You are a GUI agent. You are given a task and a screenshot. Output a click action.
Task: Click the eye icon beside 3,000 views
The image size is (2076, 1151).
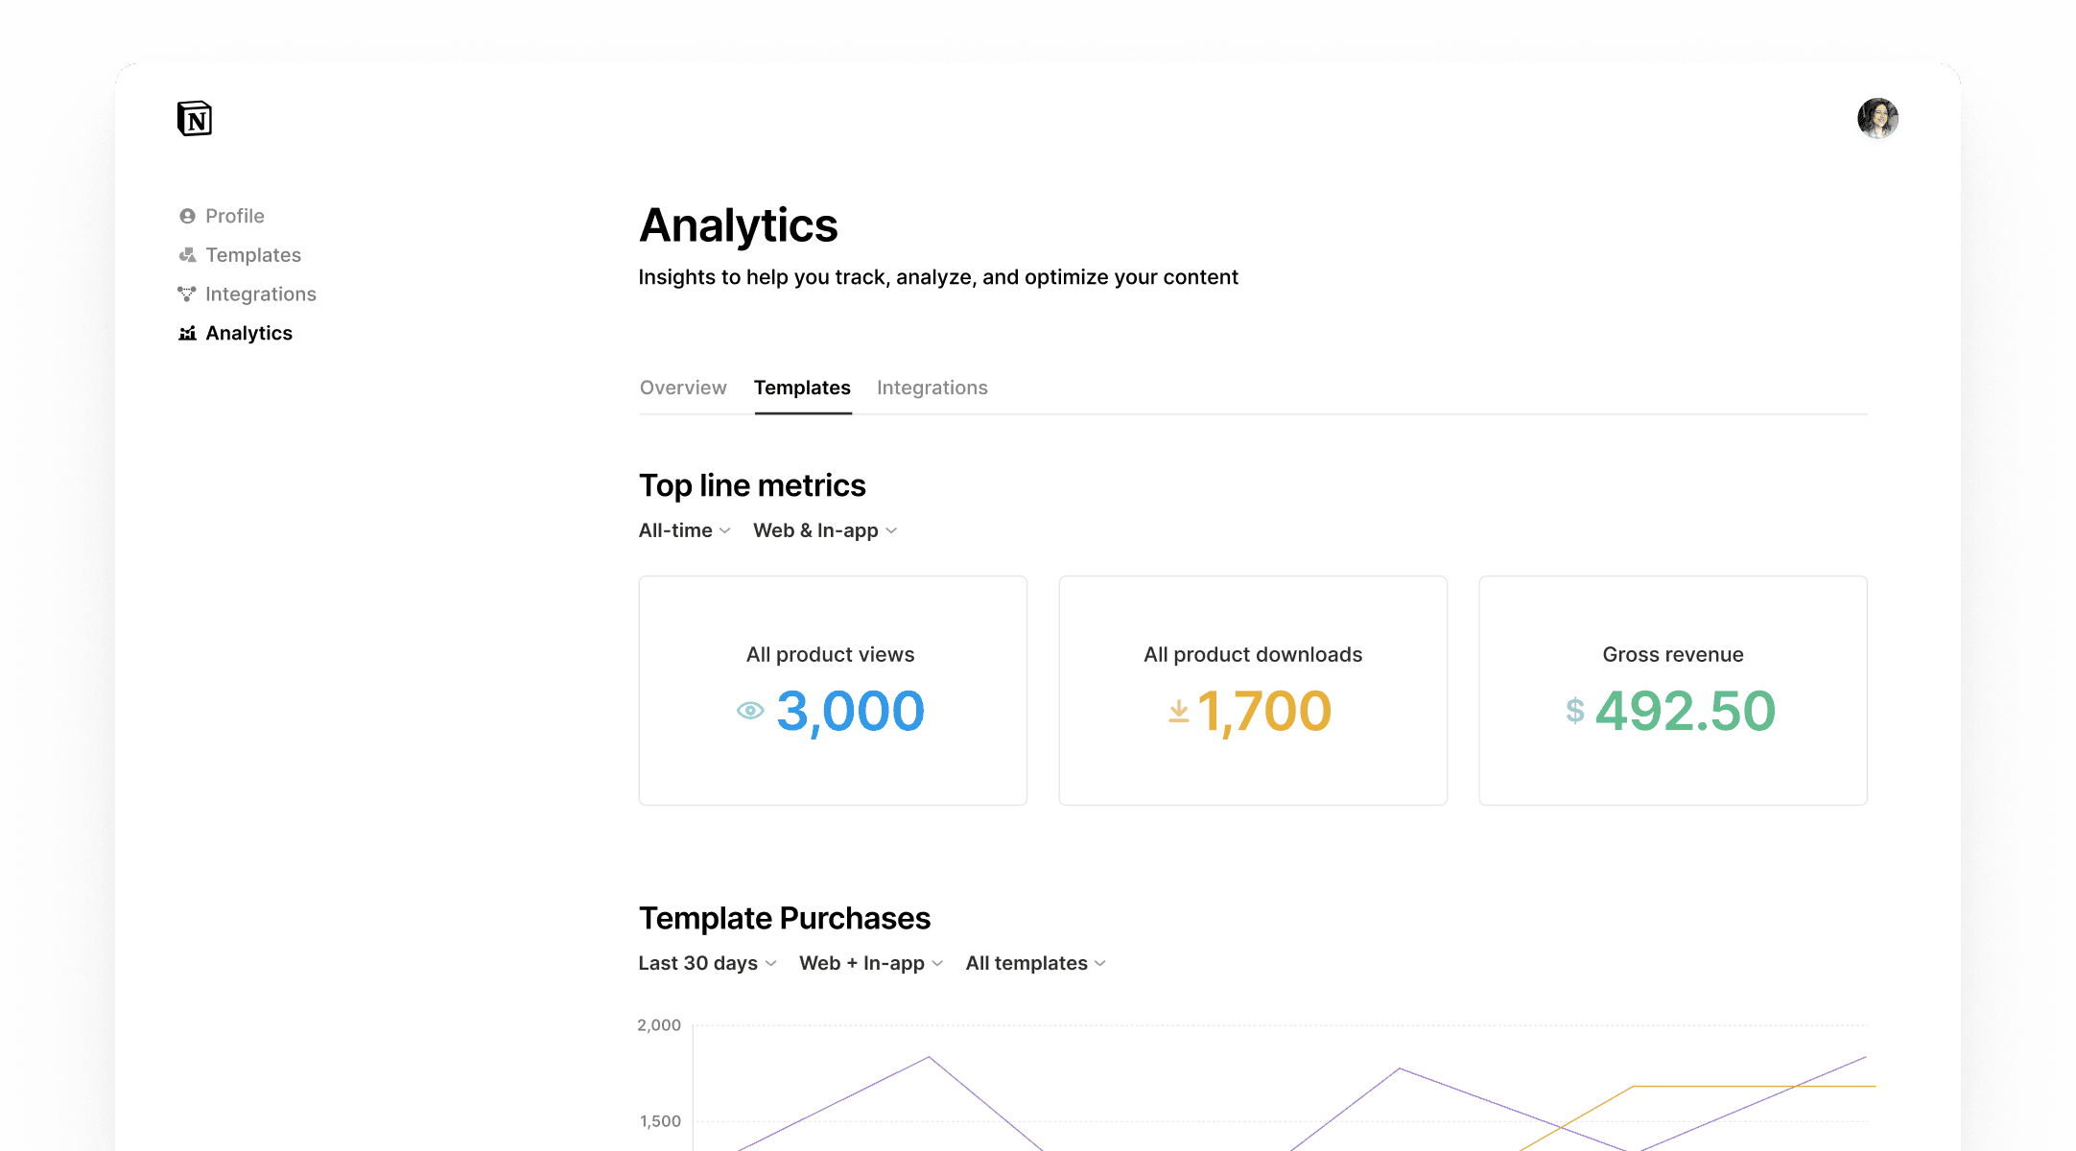750,711
